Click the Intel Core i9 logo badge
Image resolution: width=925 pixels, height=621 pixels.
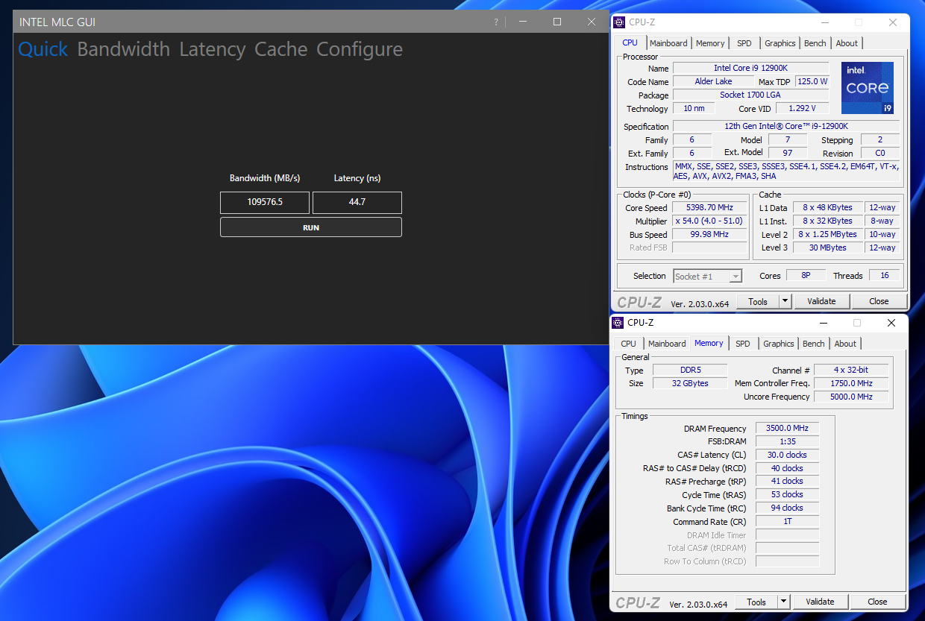click(868, 88)
